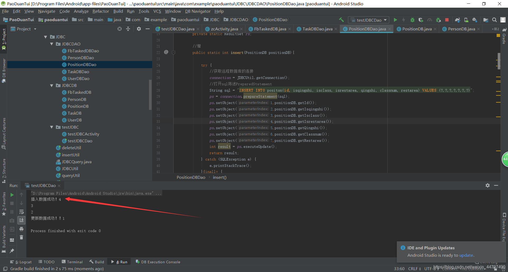Image resolution: width=508 pixels, height=272 pixels.
Task: Click the Project tree scrollbar
Action: pyautogui.click(x=150, y=95)
